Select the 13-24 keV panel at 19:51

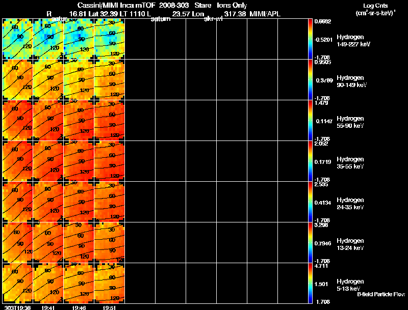point(109,242)
